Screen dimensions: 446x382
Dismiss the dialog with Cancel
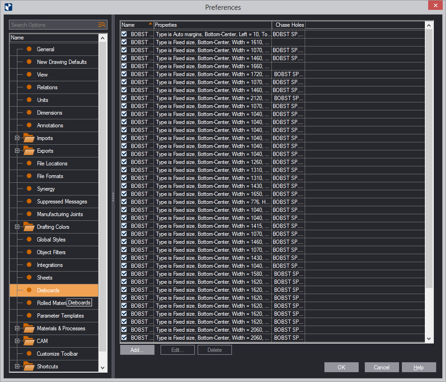(x=381, y=367)
